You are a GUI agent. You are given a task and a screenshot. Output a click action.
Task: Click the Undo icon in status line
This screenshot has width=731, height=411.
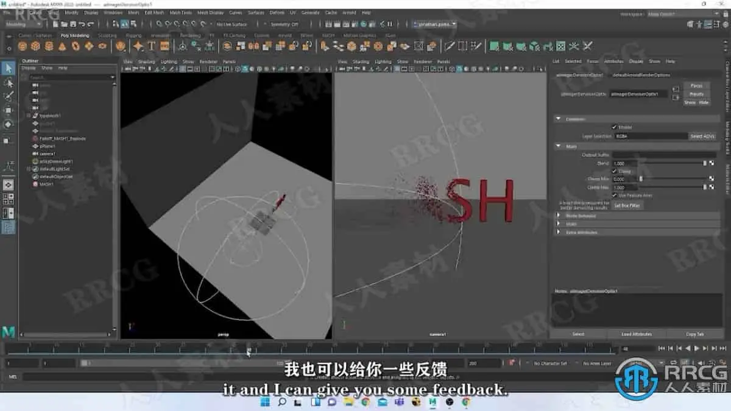coord(82,25)
